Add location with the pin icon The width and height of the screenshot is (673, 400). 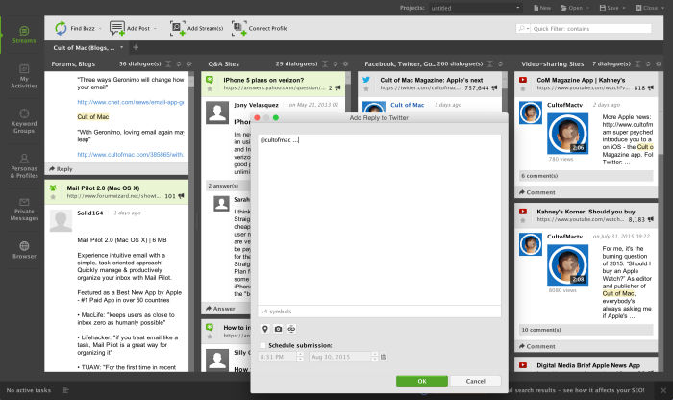265,329
